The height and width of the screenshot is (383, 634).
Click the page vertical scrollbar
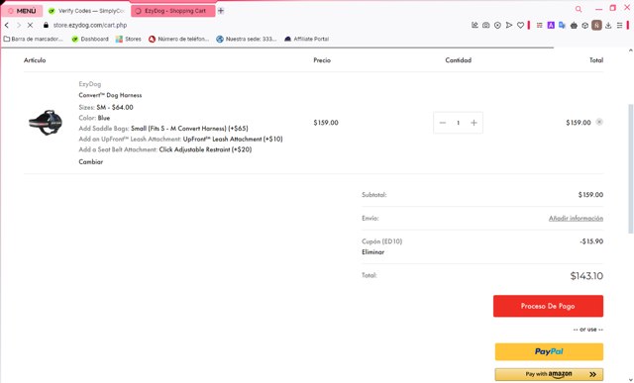pos(630,169)
